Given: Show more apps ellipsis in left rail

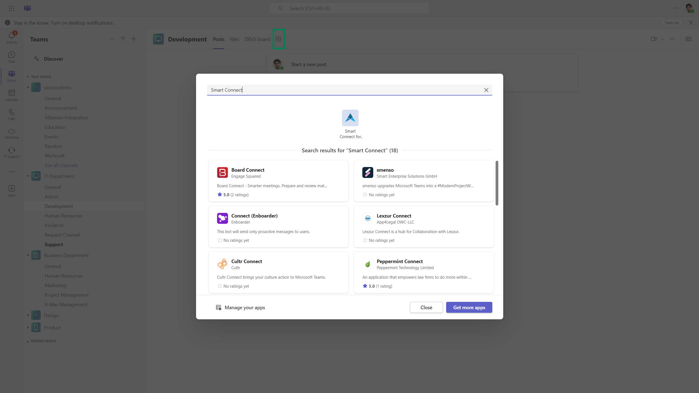Looking at the screenshot, I should coord(11,172).
